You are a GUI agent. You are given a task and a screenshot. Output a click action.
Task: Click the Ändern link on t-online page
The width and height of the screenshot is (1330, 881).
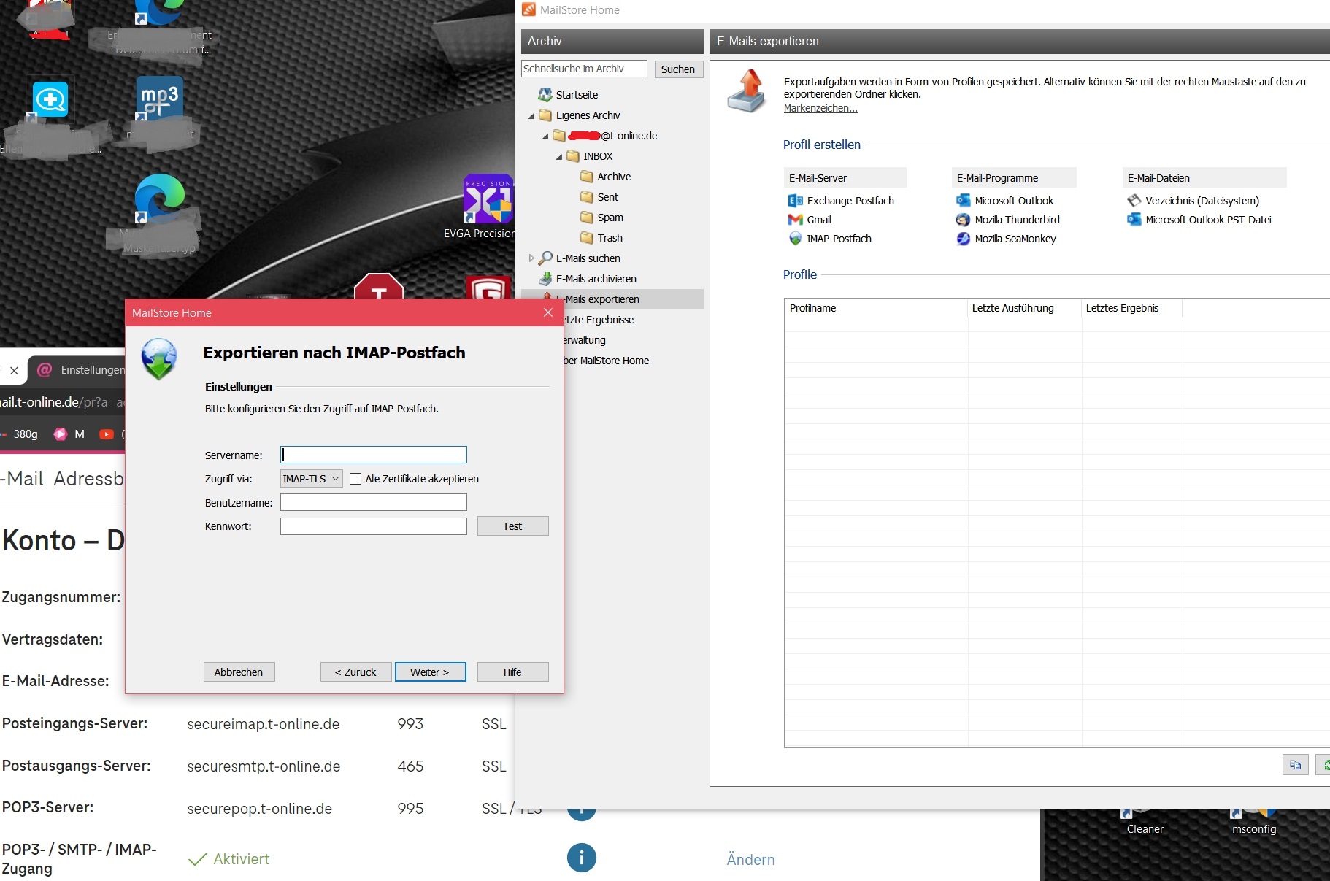[x=750, y=859]
